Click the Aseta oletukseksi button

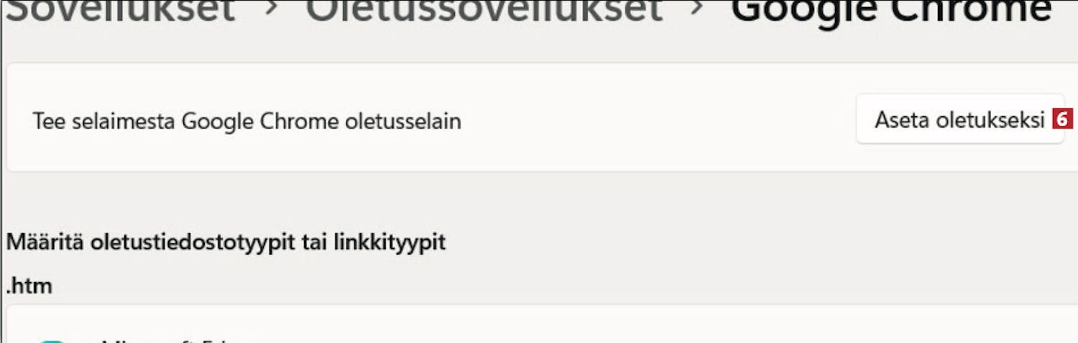click(x=959, y=120)
